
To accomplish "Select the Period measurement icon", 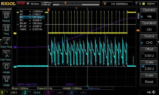I will click(6, 15).
